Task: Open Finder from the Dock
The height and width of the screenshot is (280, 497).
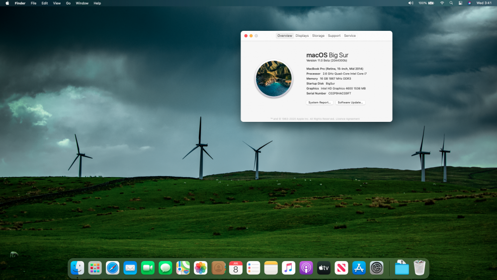Action: pyautogui.click(x=78, y=268)
